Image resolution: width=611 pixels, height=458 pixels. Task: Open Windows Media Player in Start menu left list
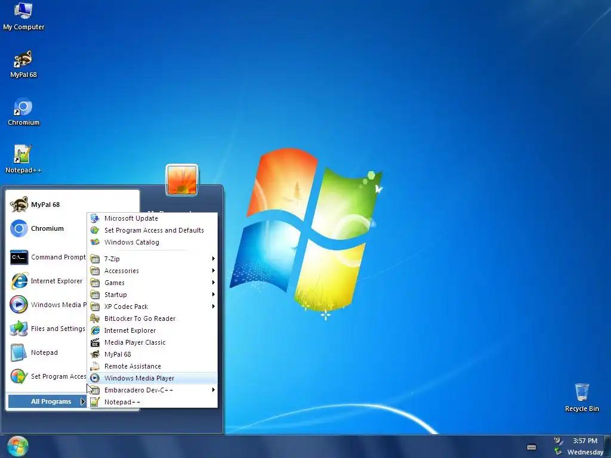(48, 305)
